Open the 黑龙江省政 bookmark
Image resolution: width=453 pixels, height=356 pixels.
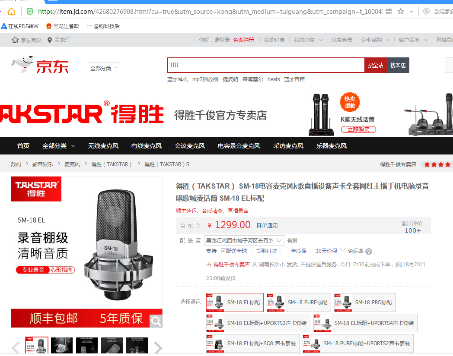point(63,26)
